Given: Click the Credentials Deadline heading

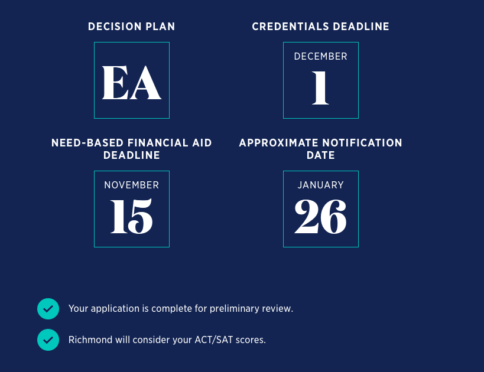Looking at the screenshot, I should pyautogui.click(x=321, y=27).
